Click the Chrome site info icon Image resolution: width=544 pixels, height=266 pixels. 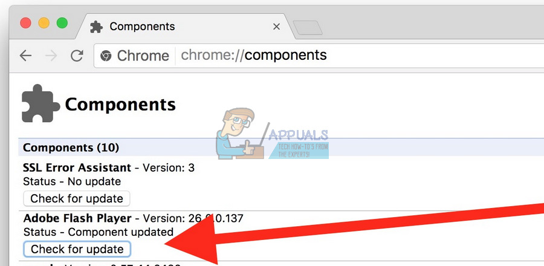pos(106,56)
